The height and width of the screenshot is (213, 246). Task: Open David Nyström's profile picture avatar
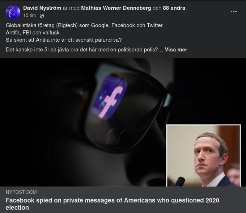13,12
